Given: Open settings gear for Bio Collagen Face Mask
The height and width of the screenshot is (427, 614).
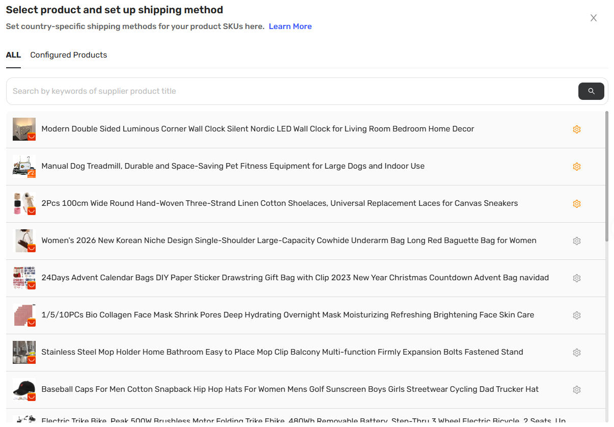Looking at the screenshot, I should [x=577, y=315].
